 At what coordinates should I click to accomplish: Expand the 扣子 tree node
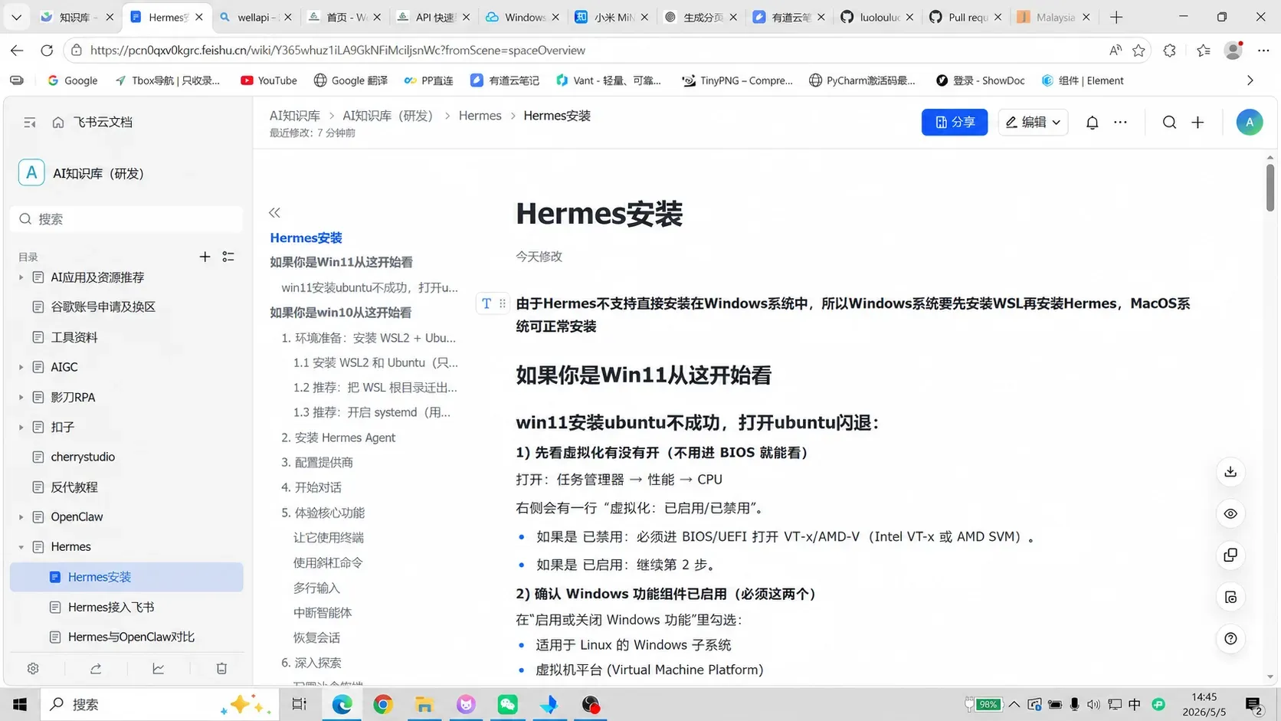(x=21, y=427)
